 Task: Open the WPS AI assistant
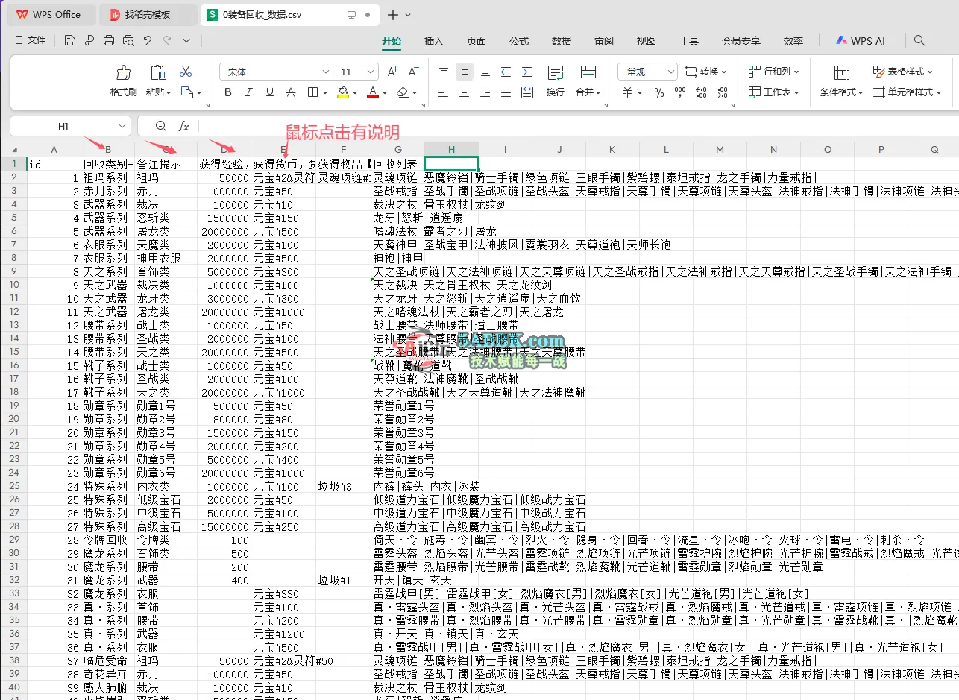(x=860, y=41)
